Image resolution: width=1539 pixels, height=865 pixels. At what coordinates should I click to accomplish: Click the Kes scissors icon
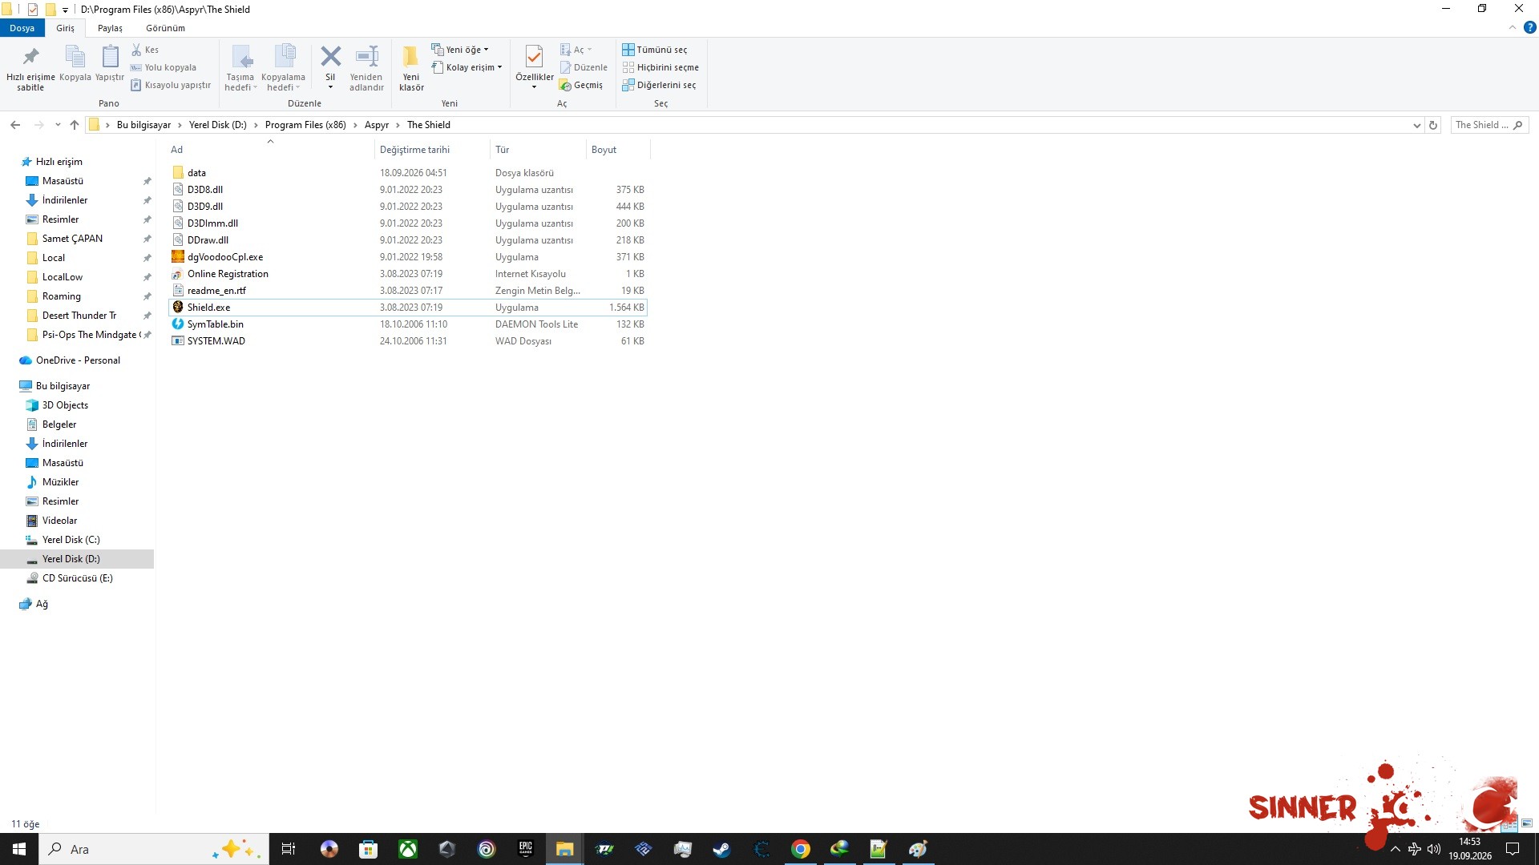coord(137,50)
